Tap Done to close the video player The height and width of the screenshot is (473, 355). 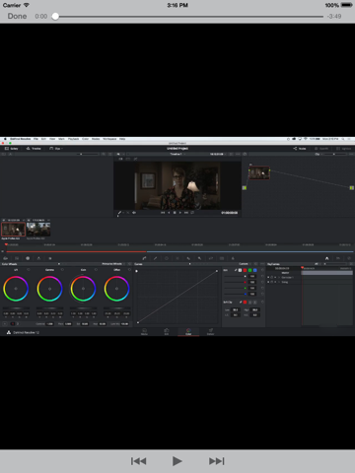click(x=17, y=16)
